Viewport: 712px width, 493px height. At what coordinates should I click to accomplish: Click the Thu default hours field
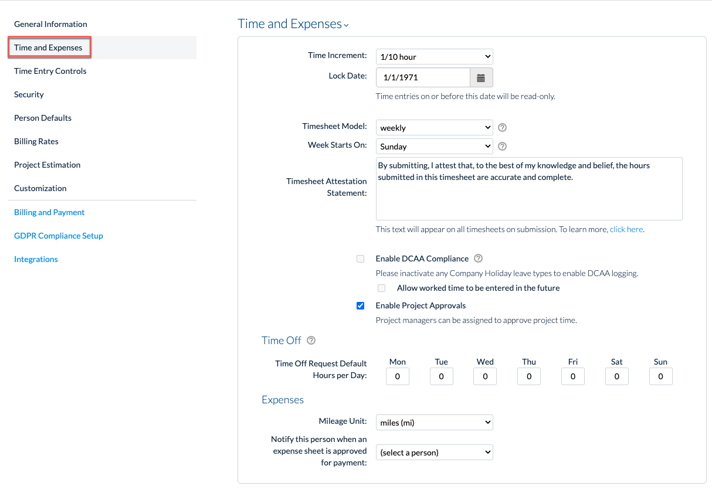click(529, 376)
